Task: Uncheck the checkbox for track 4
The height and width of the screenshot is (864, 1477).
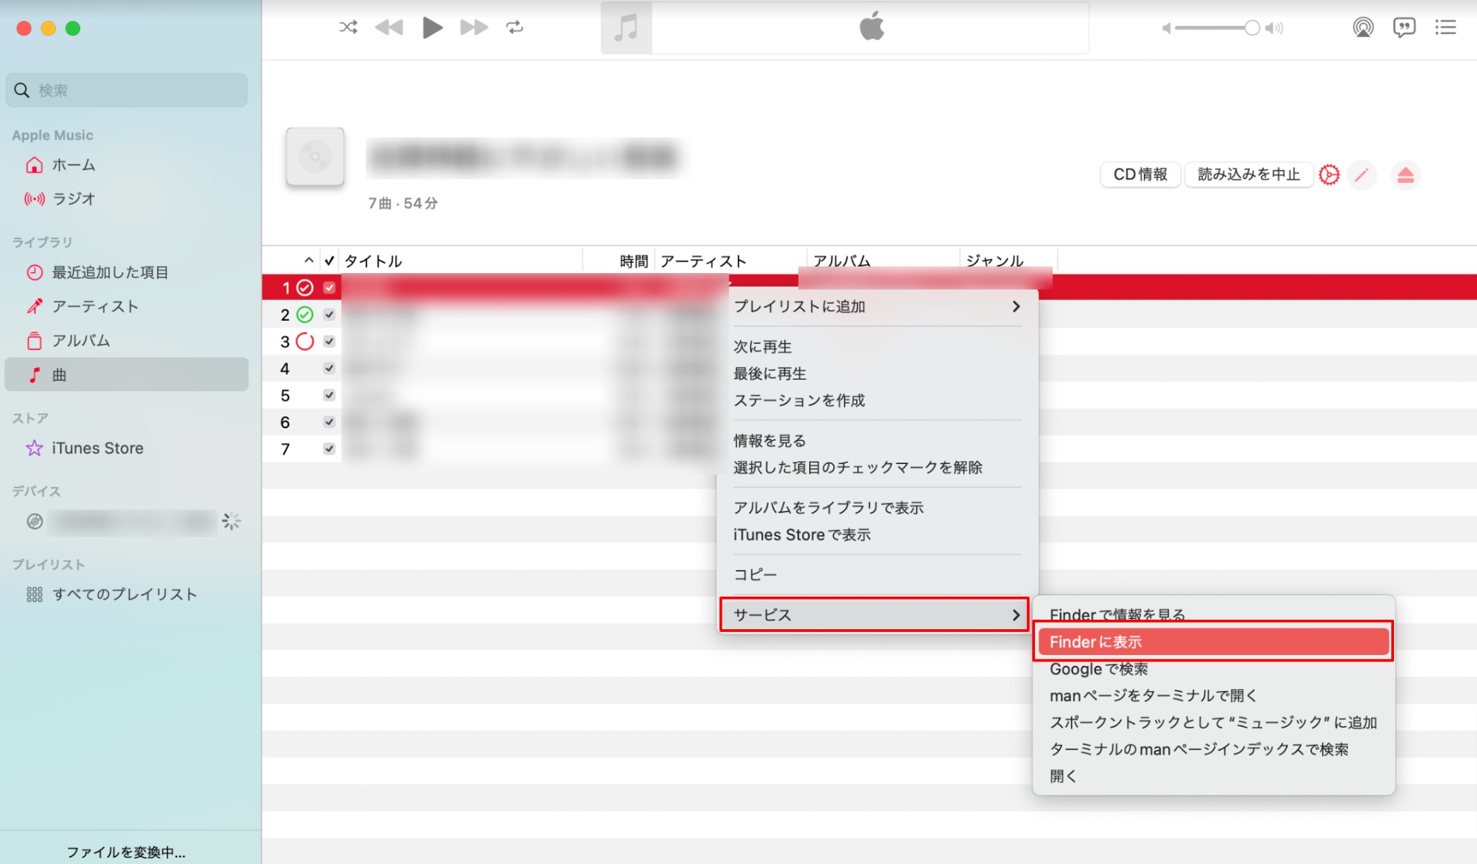Action: 330,368
